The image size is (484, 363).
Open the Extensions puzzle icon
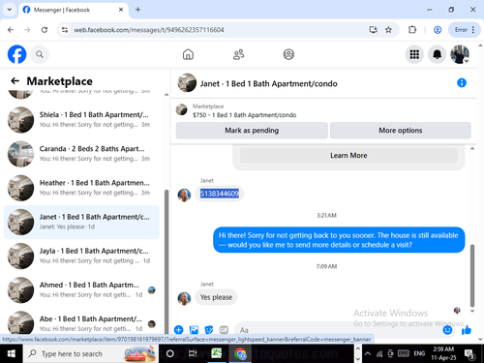[412, 30]
